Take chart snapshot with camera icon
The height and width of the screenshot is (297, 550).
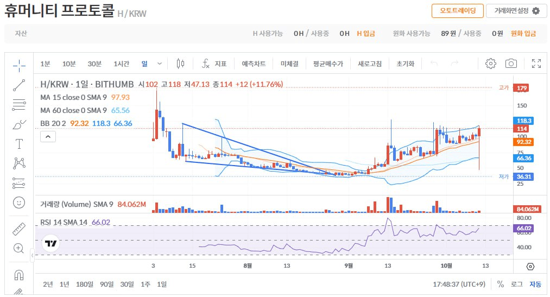[x=511, y=64]
